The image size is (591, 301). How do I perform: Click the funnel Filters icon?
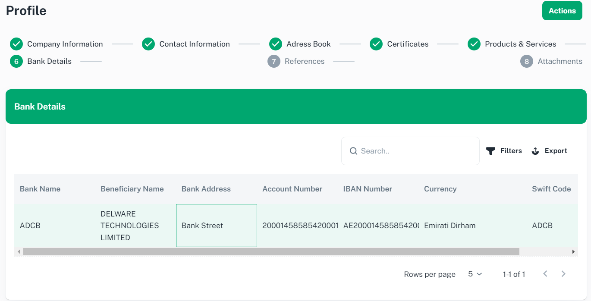click(x=490, y=151)
